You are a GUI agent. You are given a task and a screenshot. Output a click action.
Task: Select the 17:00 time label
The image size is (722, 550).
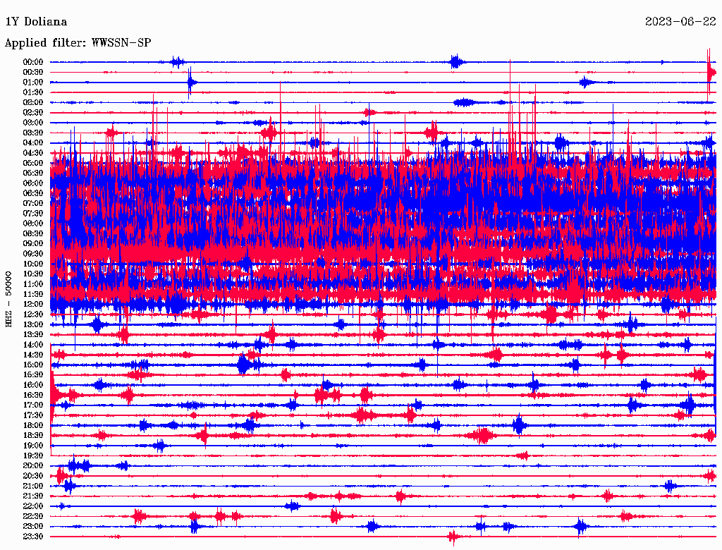point(33,405)
